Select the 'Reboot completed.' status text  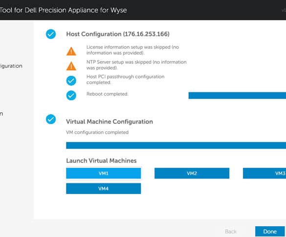pyautogui.click(x=107, y=94)
